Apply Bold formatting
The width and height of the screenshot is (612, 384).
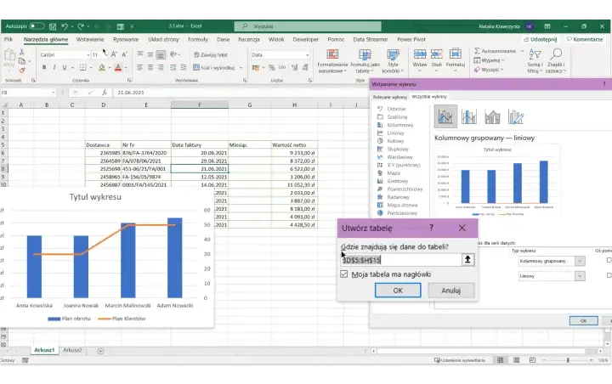click(44, 67)
